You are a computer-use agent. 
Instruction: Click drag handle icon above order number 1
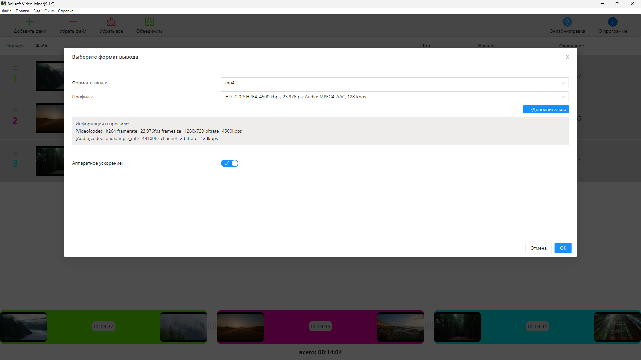point(15,68)
